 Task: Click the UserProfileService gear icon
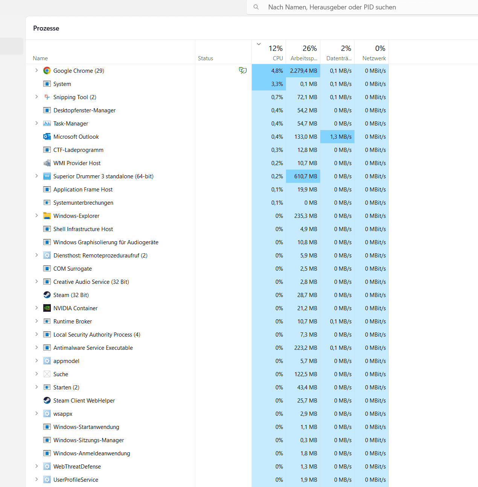point(47,479)
